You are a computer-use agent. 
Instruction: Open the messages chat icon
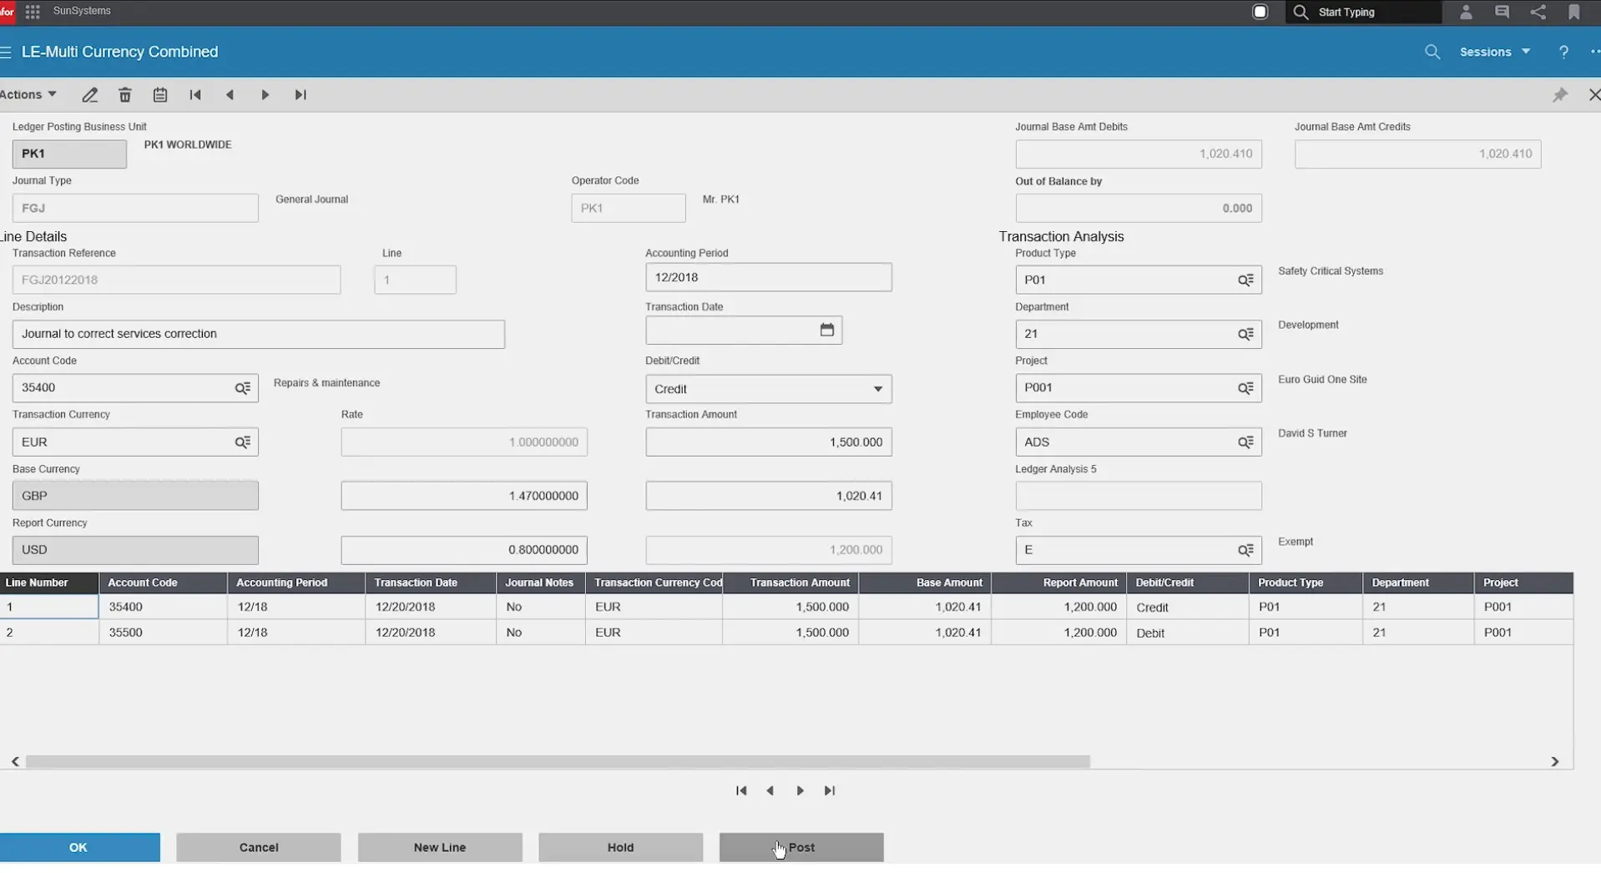point(1503,12)
